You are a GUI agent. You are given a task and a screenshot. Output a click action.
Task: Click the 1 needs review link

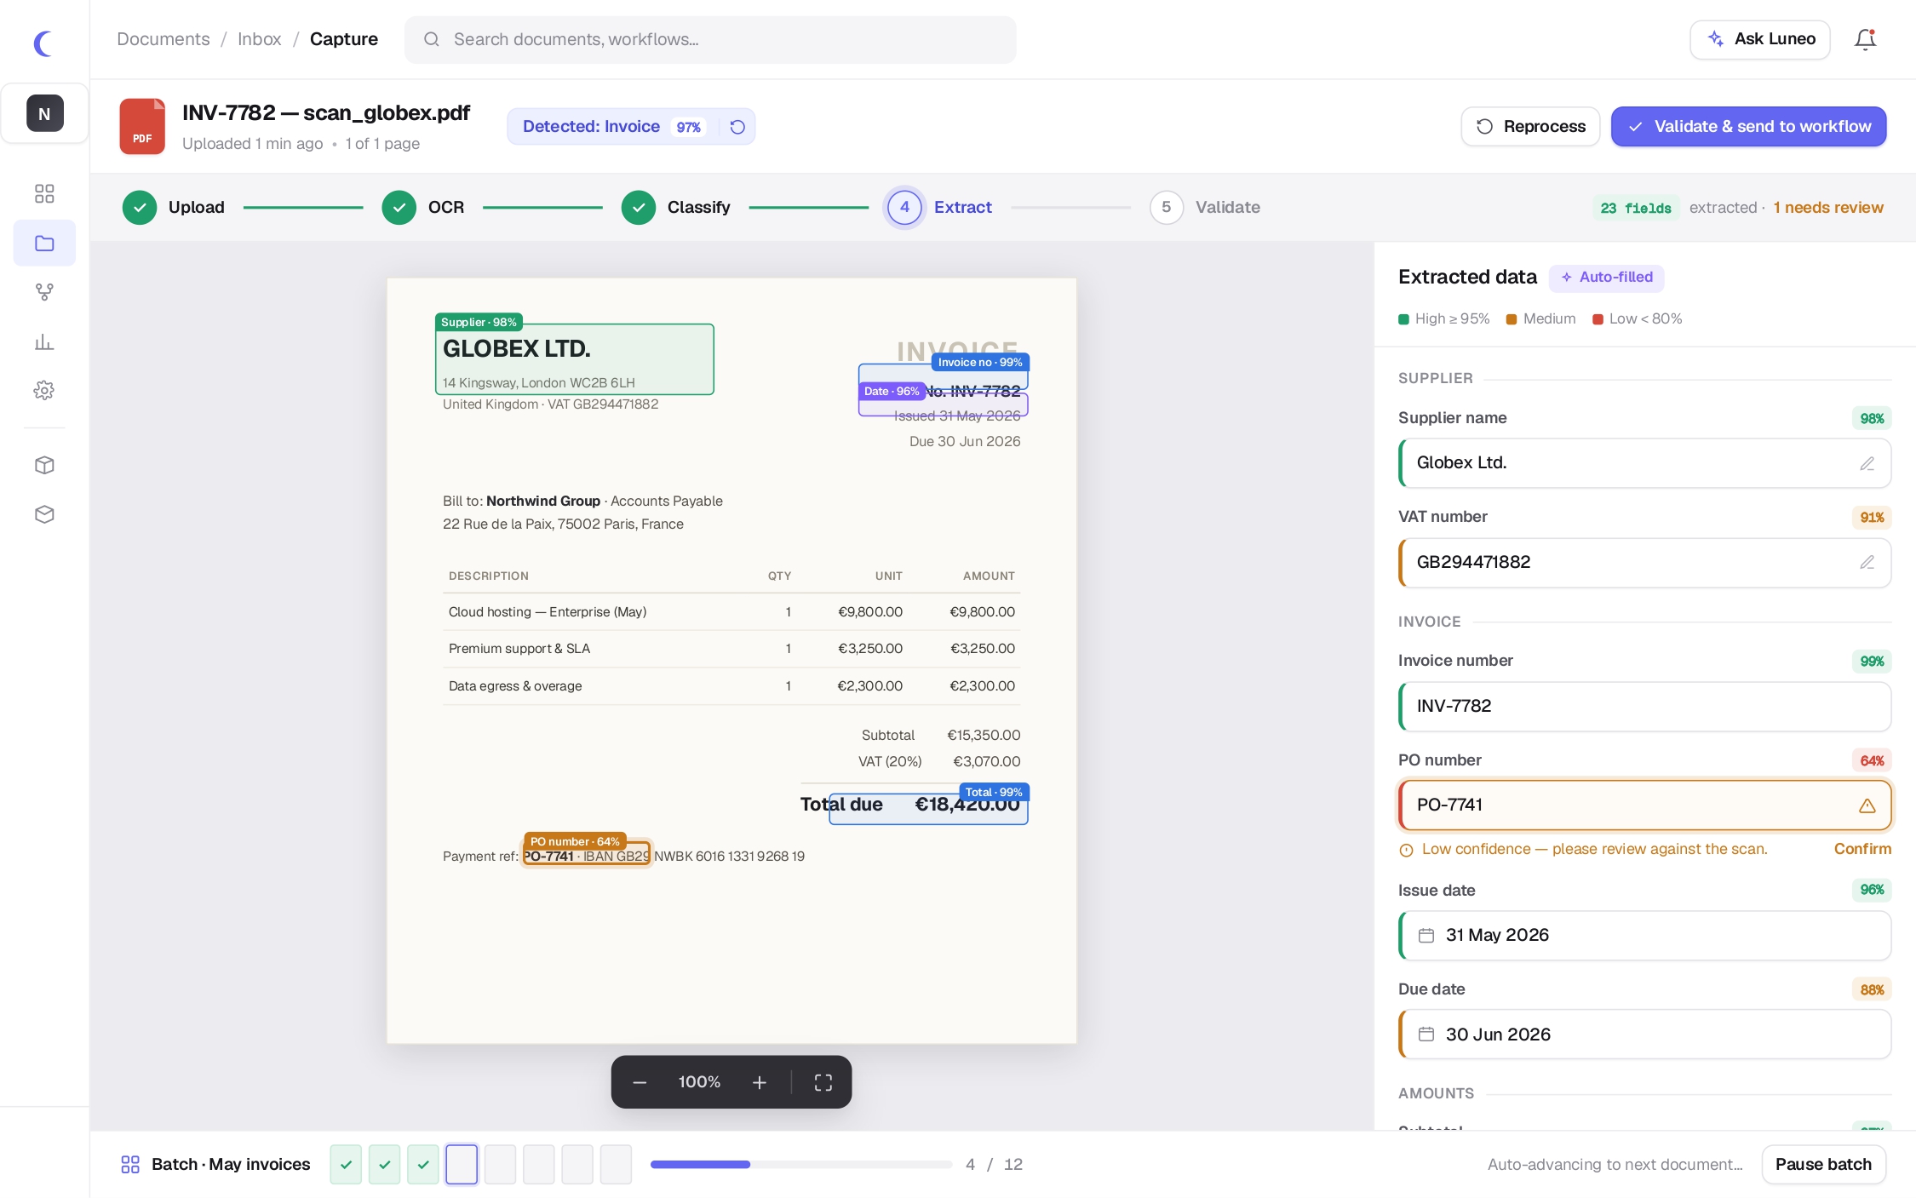point(1828,208)
